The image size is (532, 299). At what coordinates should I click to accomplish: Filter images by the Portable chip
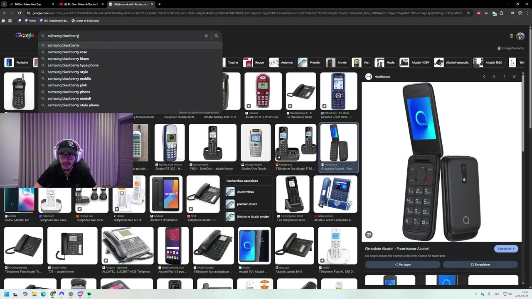coord(17,63)
